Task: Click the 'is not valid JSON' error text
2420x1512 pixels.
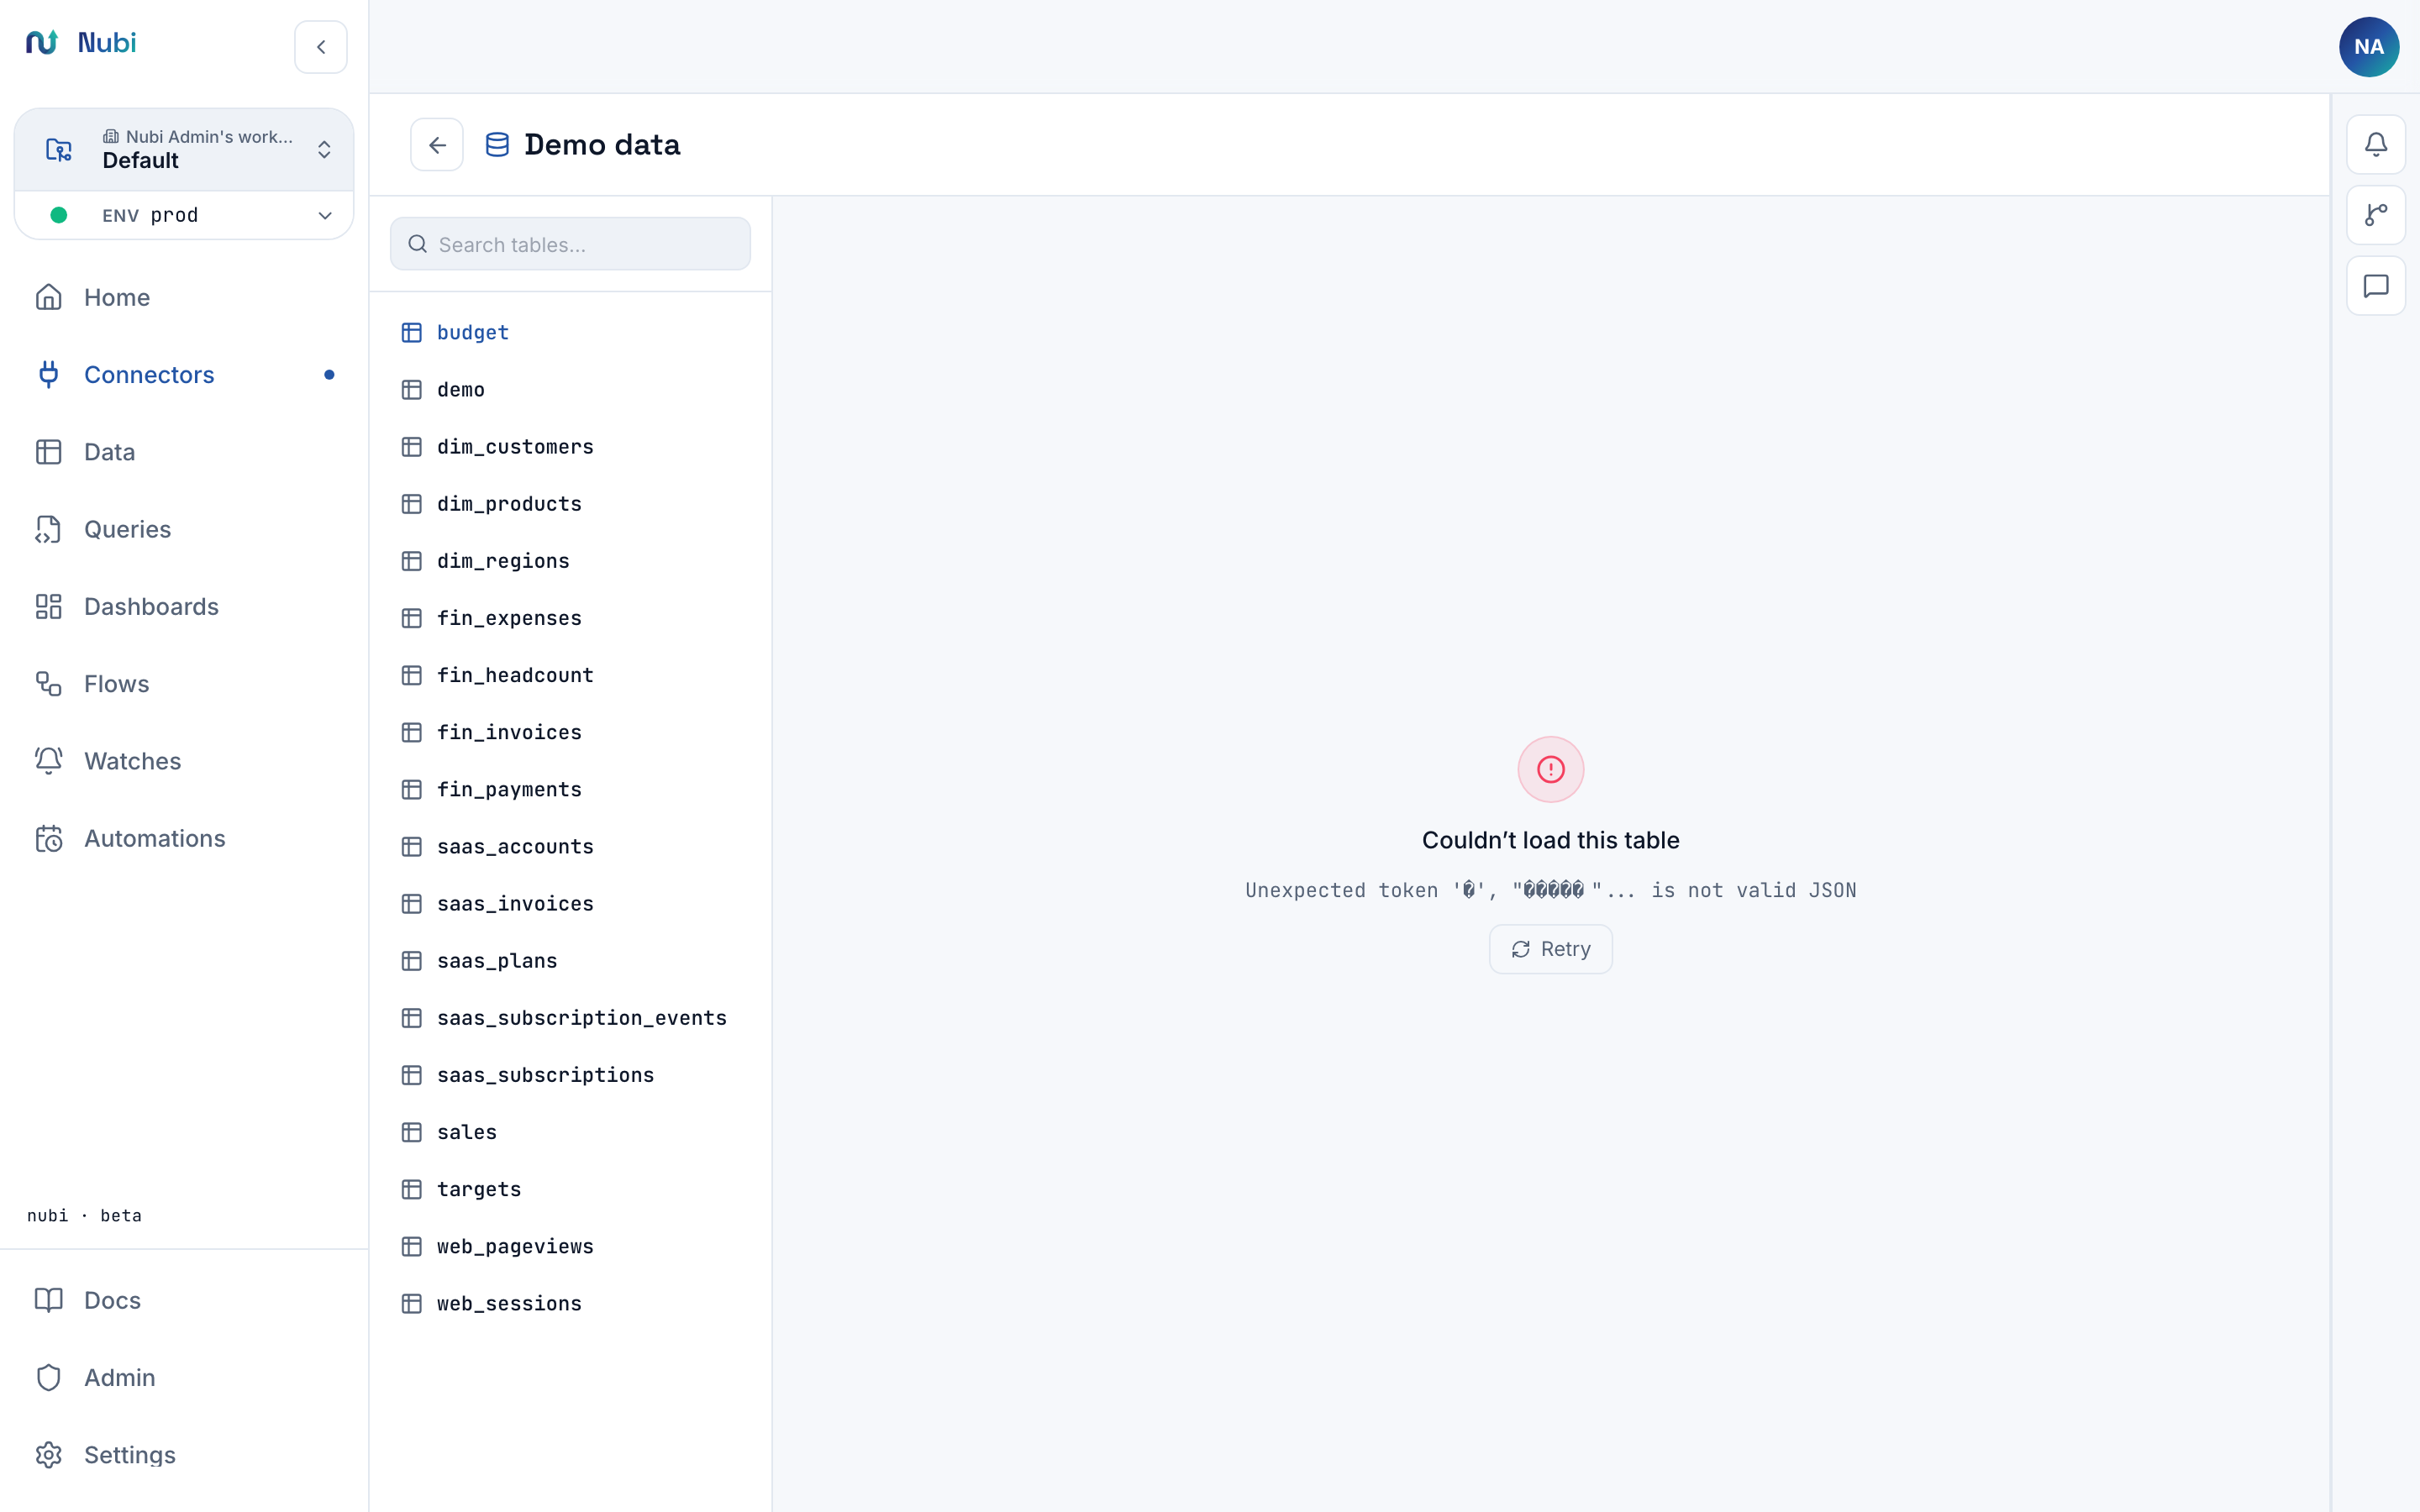Action: tap(1753, 890)
